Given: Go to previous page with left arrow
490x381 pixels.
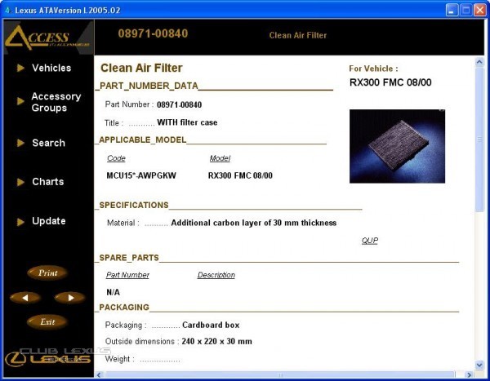Looking at the screenshot, I should [25, 298].
